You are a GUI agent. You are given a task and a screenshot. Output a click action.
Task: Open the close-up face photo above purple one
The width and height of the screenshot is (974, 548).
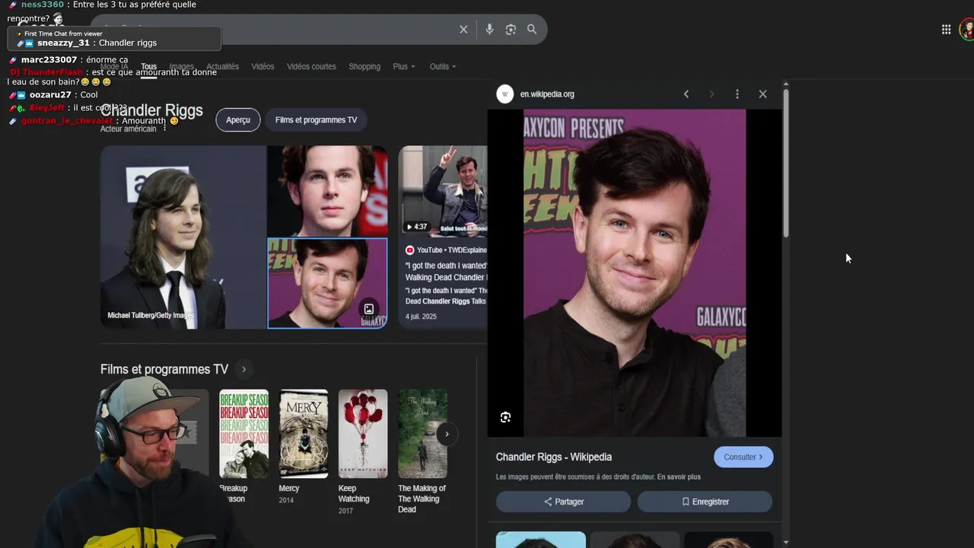[x=327, y=191]
